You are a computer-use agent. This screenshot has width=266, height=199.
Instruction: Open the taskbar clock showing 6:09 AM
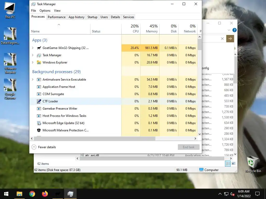tap(244, 194)
